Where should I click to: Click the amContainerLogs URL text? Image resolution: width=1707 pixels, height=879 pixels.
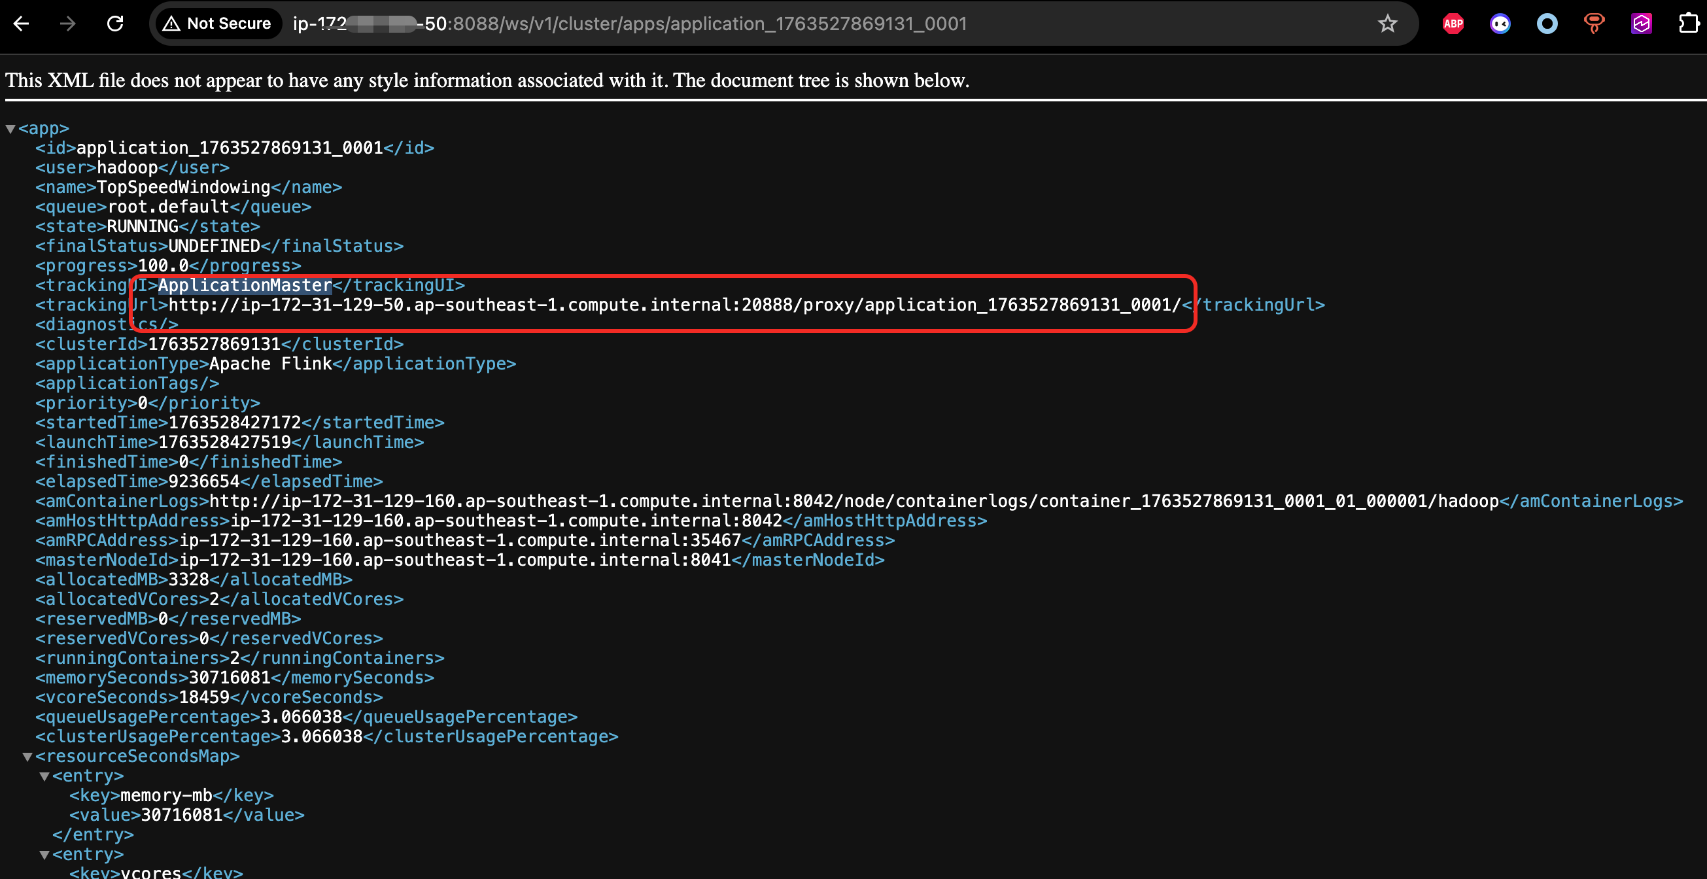pyautogui.click(x=853, y=501)
